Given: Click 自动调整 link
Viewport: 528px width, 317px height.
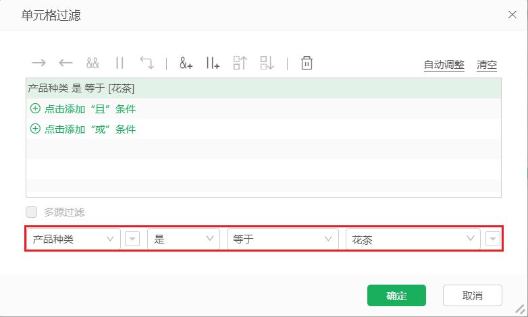Looking at the screenshot, I should (x=444, y=64).
